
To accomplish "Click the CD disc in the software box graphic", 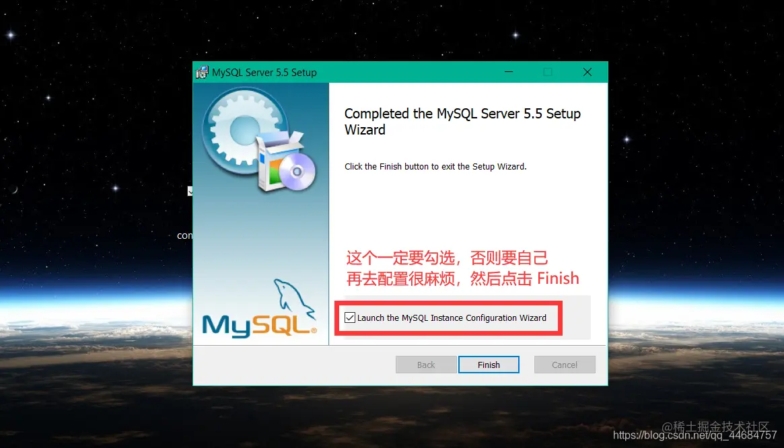I will (x=297, y=172).
